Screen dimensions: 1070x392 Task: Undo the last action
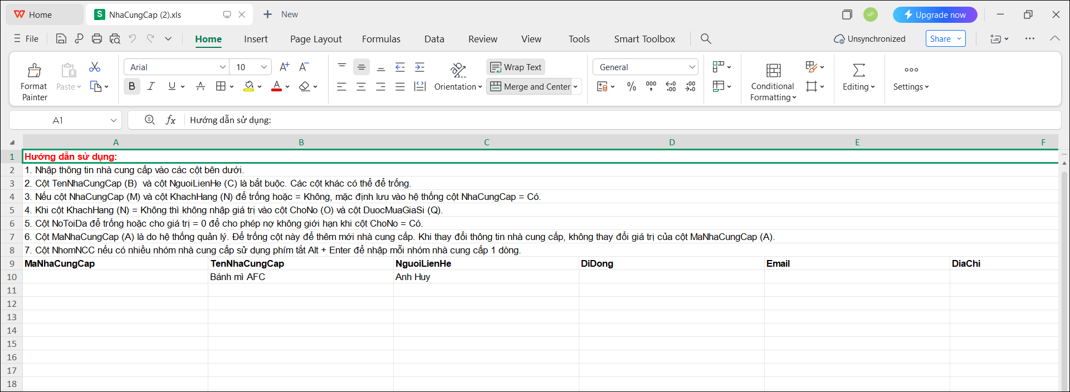[133, 38]
